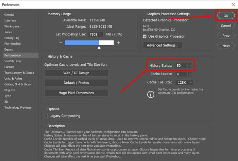Toggle Use Graphics Processor checkbox
The width and height of the screenshot is (238, 161).
[x=144, y=36]
